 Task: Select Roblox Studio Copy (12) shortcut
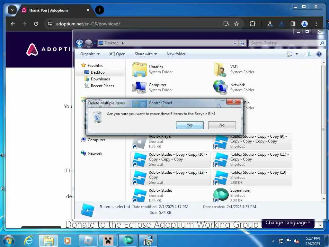170,177
